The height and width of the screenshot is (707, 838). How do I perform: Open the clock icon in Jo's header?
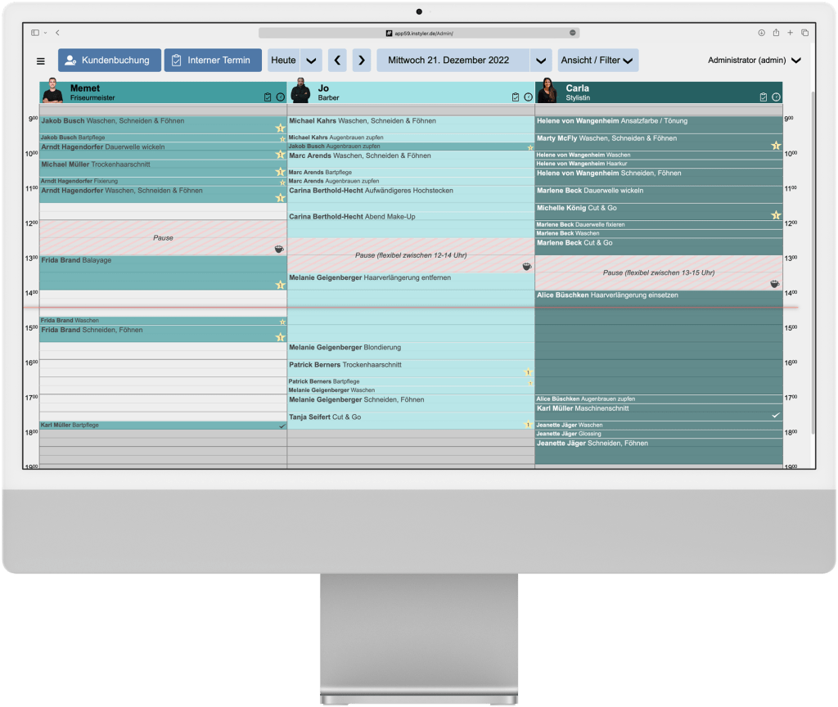pyautogui.click(x=528, y=97)
